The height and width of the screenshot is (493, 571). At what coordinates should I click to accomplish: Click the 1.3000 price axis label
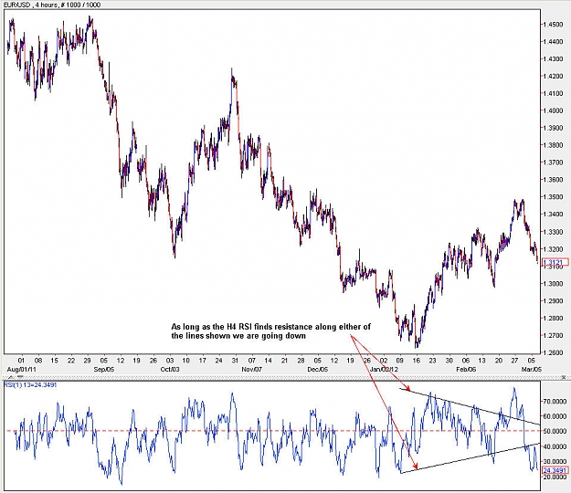[553, 284]
